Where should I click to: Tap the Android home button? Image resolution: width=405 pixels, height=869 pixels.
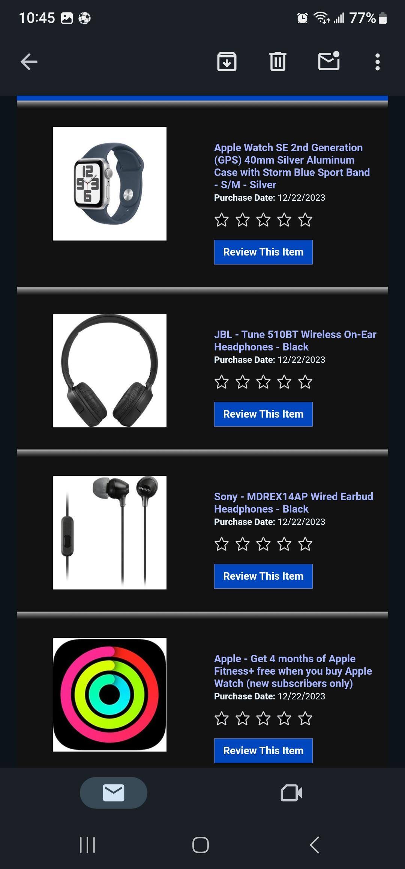(201, 845)
